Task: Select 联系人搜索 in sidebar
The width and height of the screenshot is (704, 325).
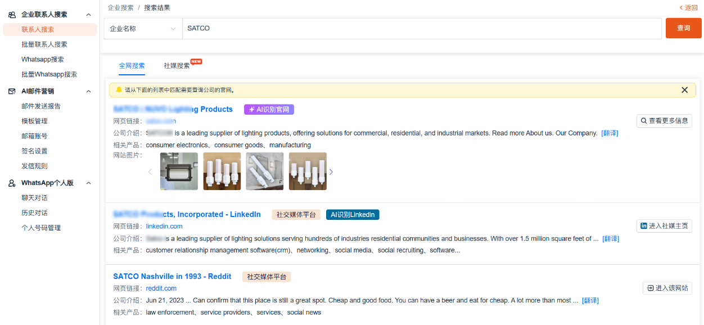Action: (x=50, y=30)
